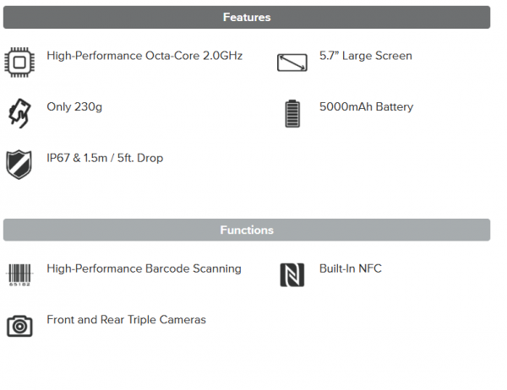Screen dimensions: 507x390
Task: Open the Features section header
Action: coord(247,17)
